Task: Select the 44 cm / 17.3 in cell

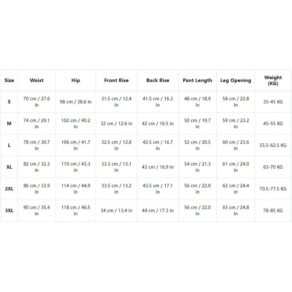Action: 158,211
